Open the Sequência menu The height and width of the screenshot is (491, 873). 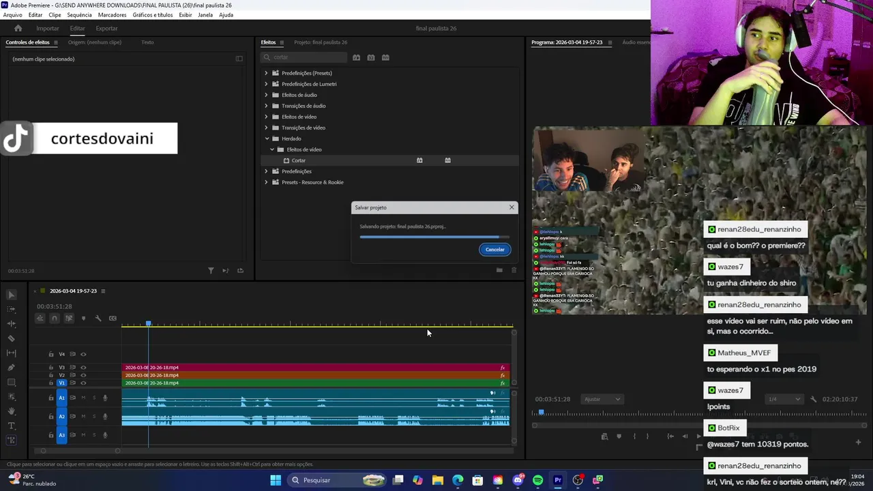point(79,15)
